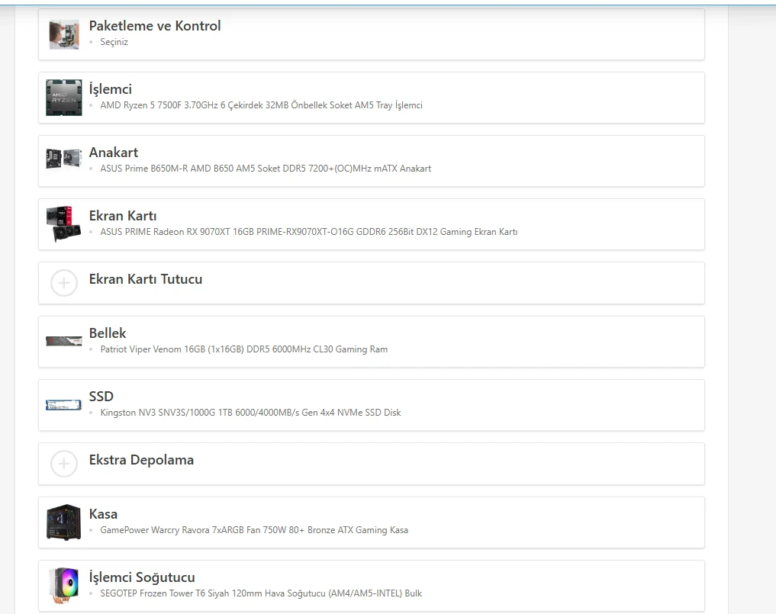Open the İşlemci Soğutucu heading
The image size is (776, 614).
coord(142,577)
